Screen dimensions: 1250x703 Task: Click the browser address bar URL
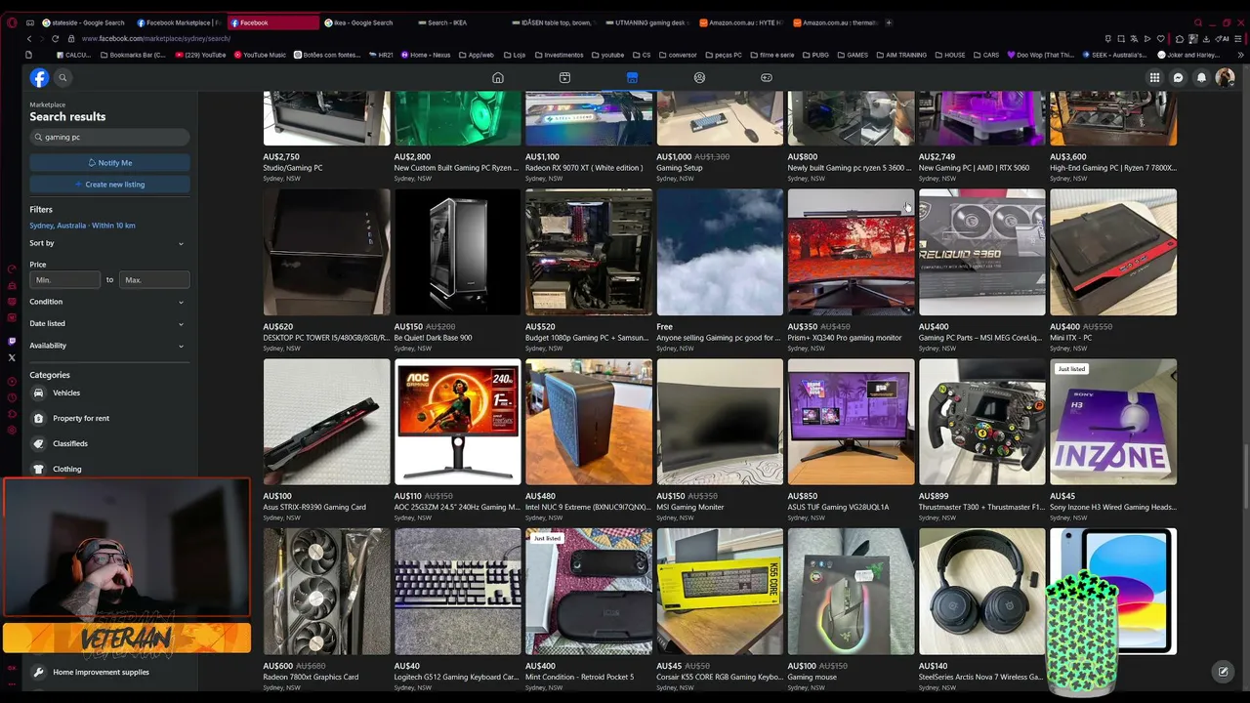(156, 38)
